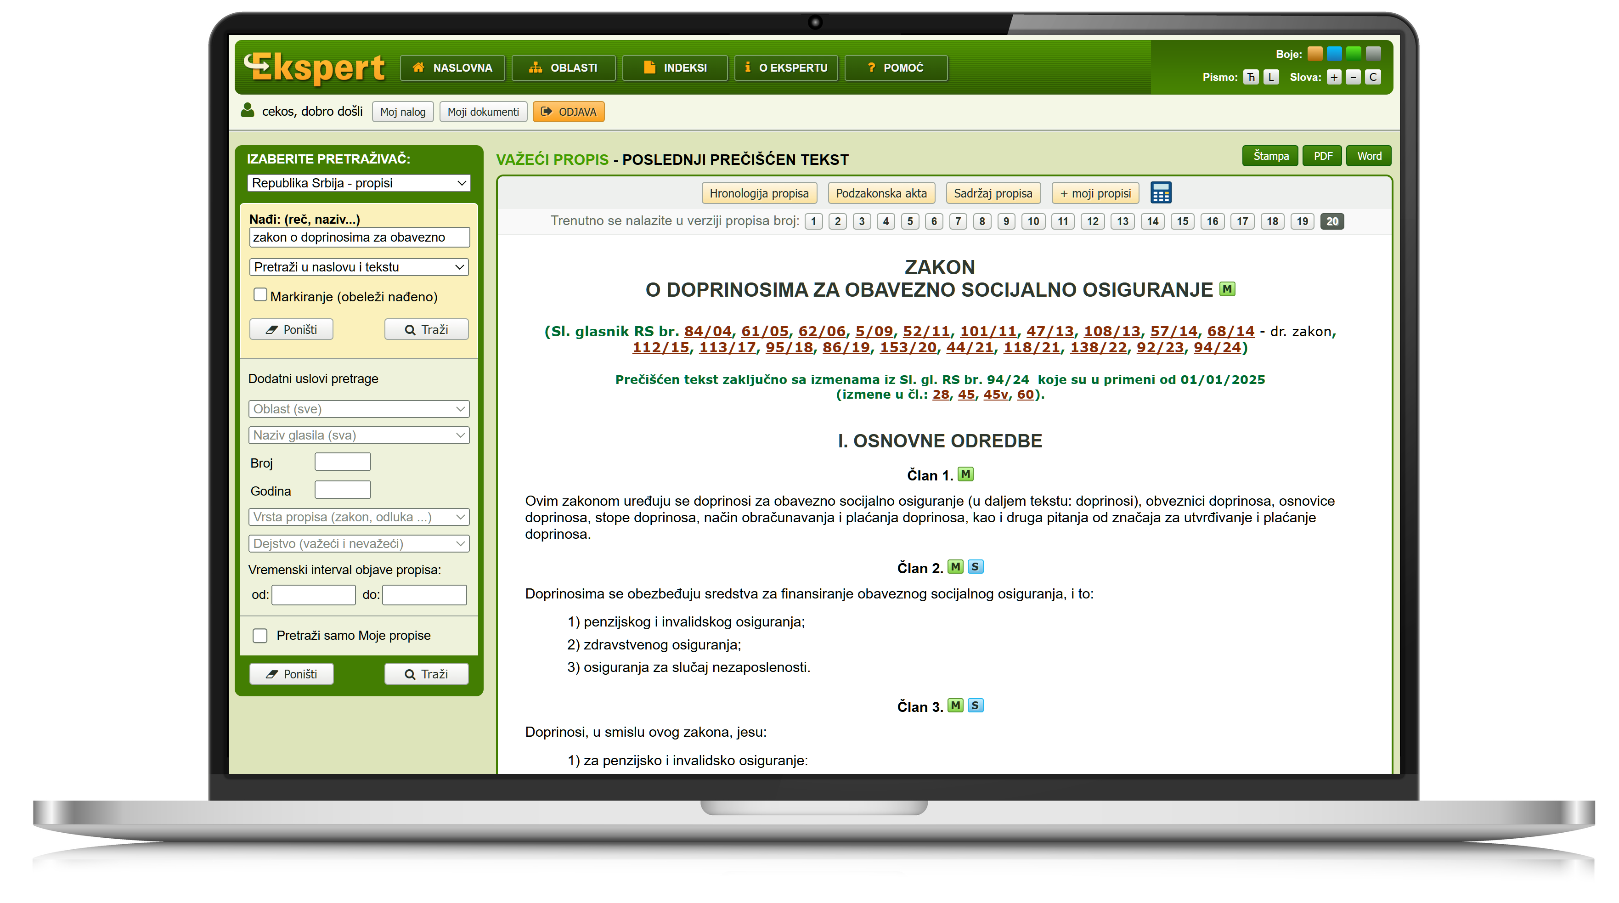The image size is (1619, 903).
Task: Reset the font size with C button
Action: [1373, 77]
